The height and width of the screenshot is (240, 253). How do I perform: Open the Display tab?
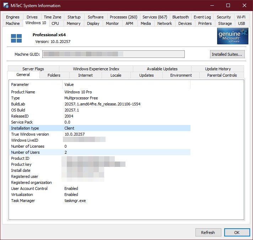[x=93, y=23]
